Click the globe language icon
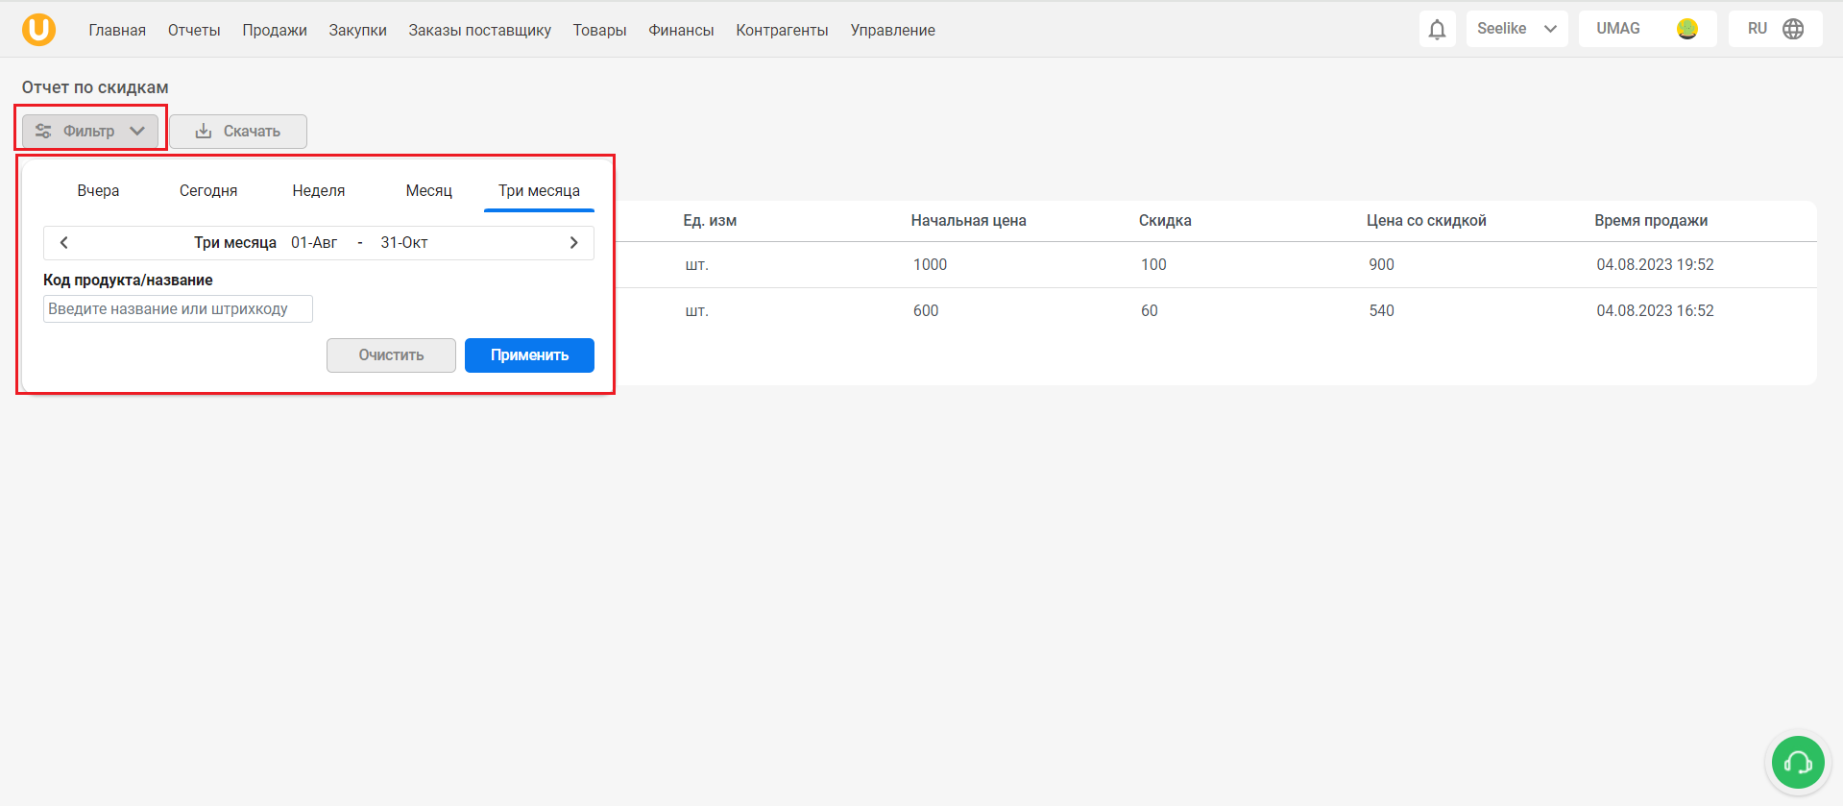The width and height of the screenshot is (1843, 806). [x=1793, y=29]
